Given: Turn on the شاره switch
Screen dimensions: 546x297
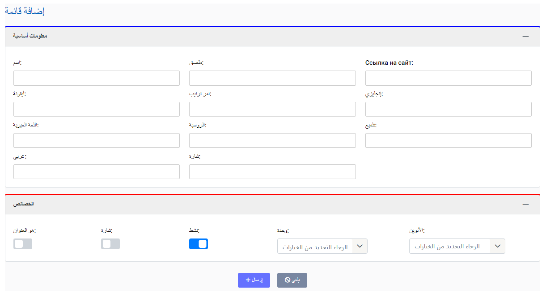Looking at the screenshot, I should [110, 244].
